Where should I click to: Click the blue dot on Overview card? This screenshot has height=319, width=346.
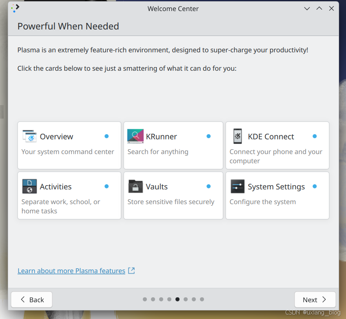(x=106, y=136)
